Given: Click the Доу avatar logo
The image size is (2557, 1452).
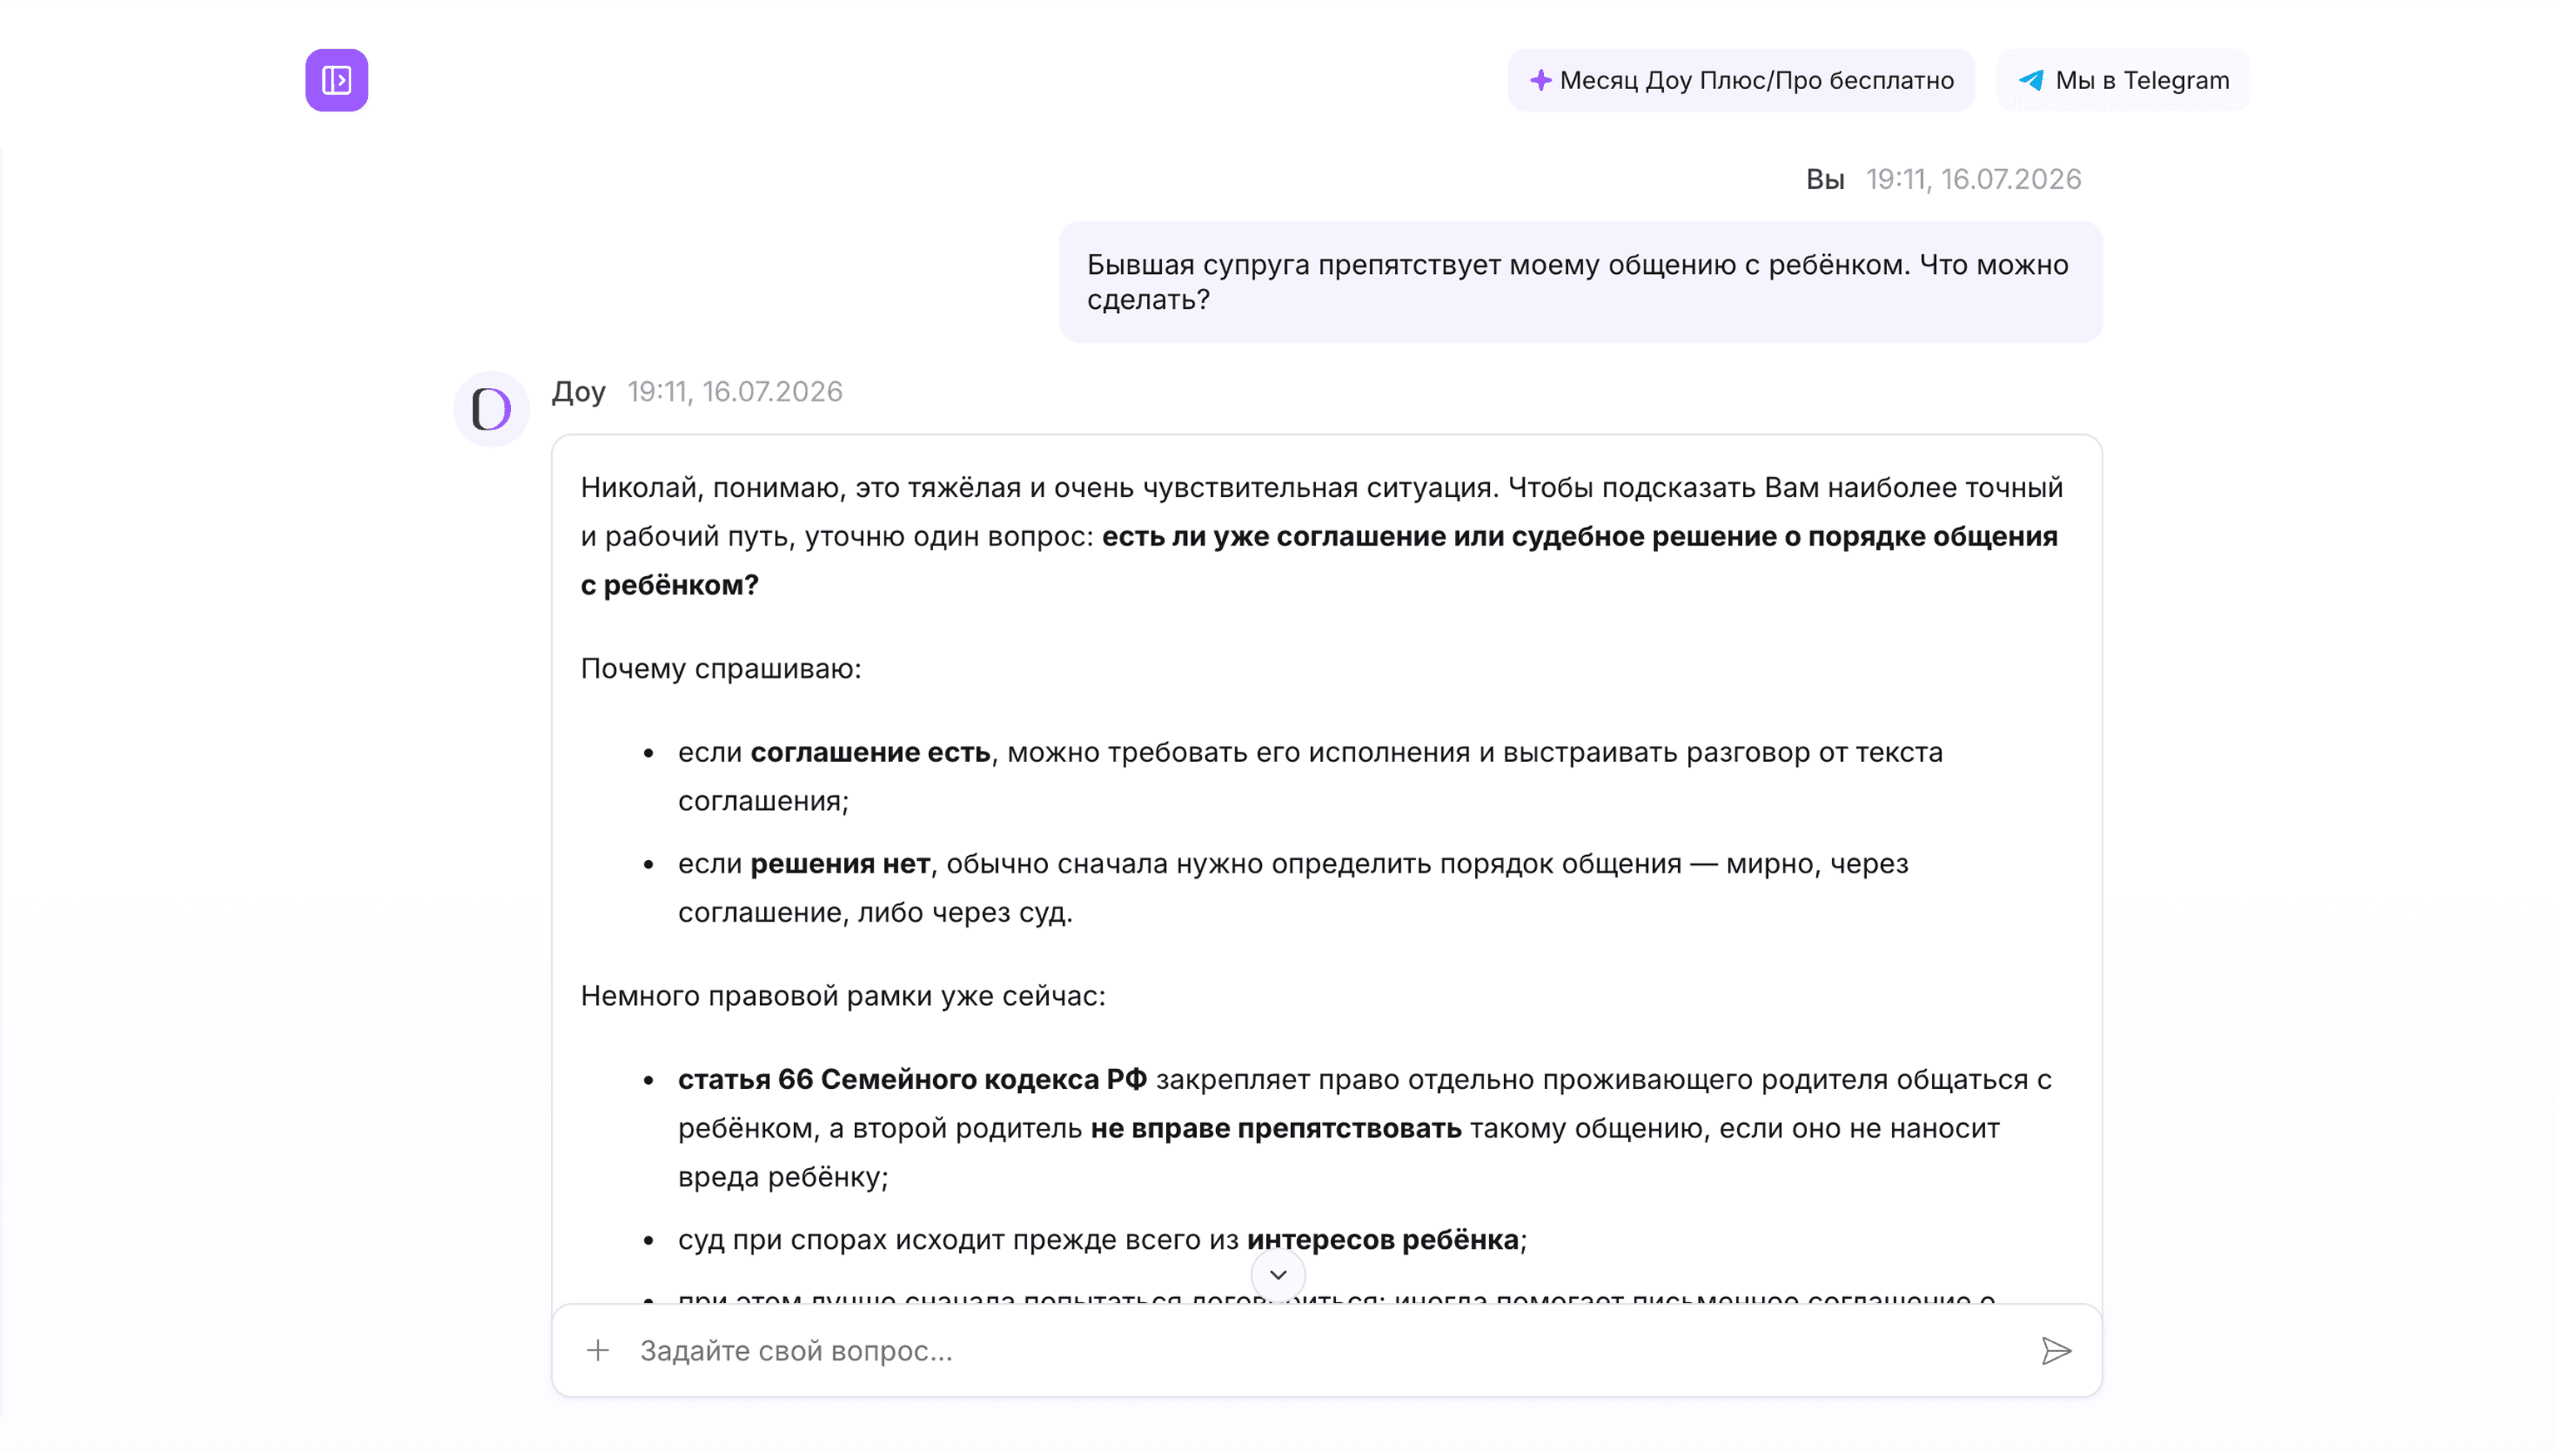Looking at the screenshot, I should tap(490, 409).
